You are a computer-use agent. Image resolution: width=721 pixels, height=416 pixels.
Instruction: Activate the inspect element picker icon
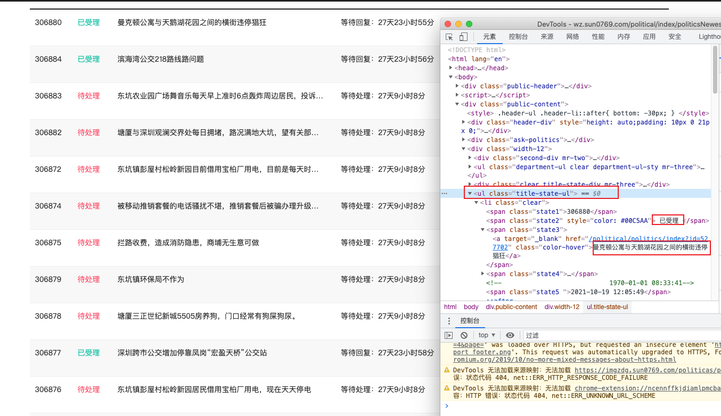(449, 37)
